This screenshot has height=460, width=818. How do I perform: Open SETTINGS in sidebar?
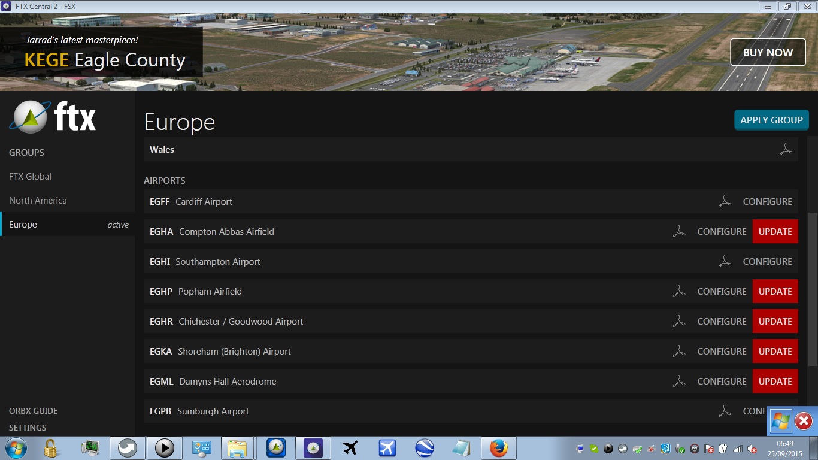(x=28, y=428)
